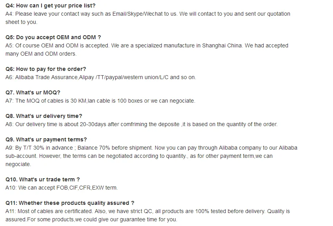Click the A9 line about T/T 30% advance
The height and width of the screenshot is (226, 333).
tap(151, 148)
